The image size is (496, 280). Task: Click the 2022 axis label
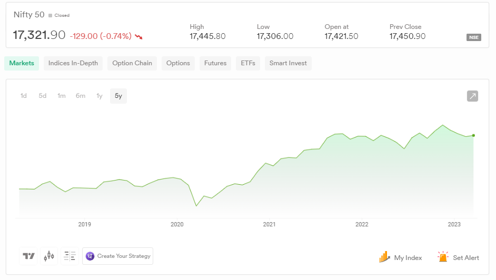pyautogui.click(x=362, y=224)
